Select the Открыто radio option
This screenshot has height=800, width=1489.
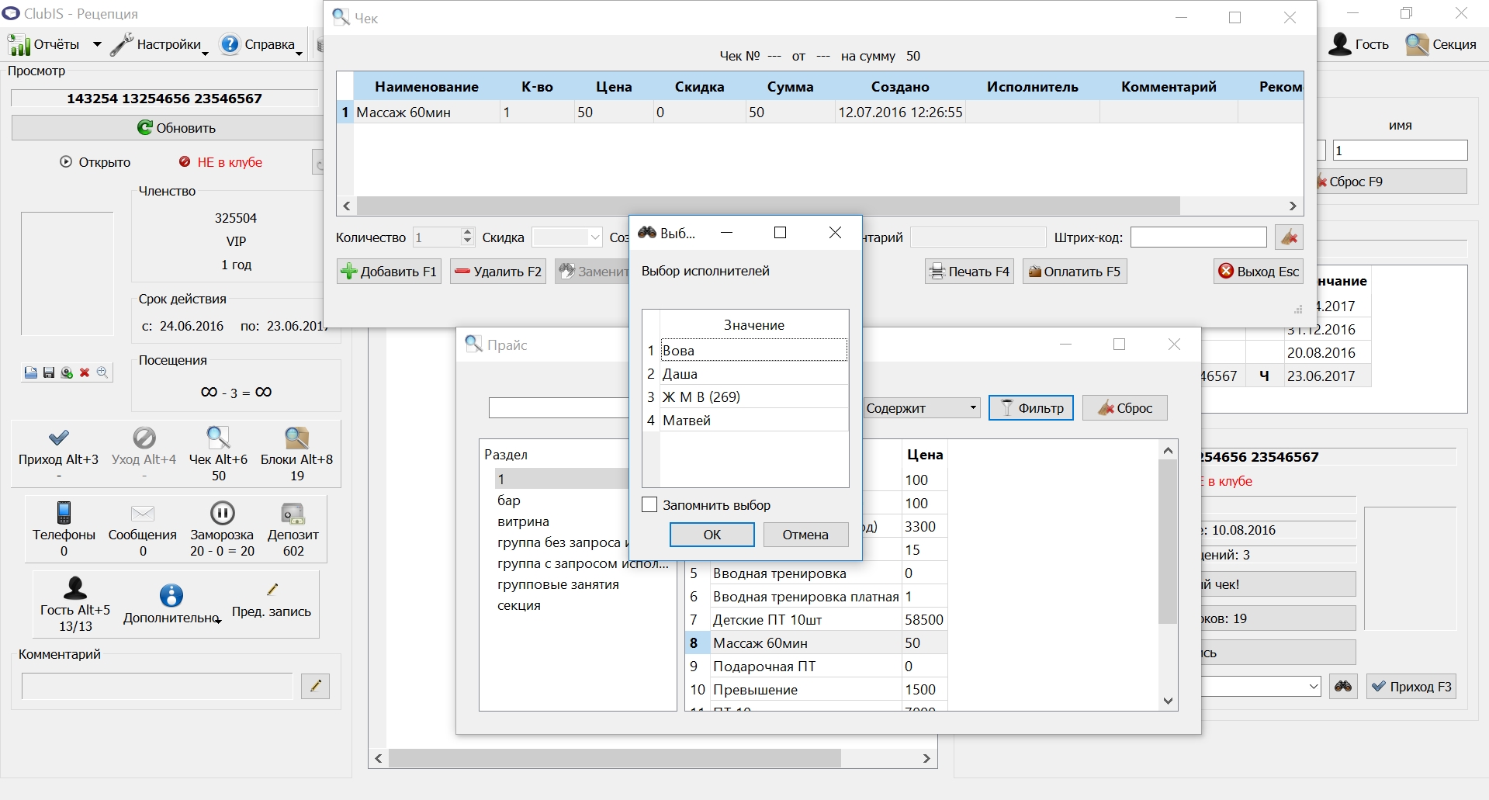pos(66,162)
